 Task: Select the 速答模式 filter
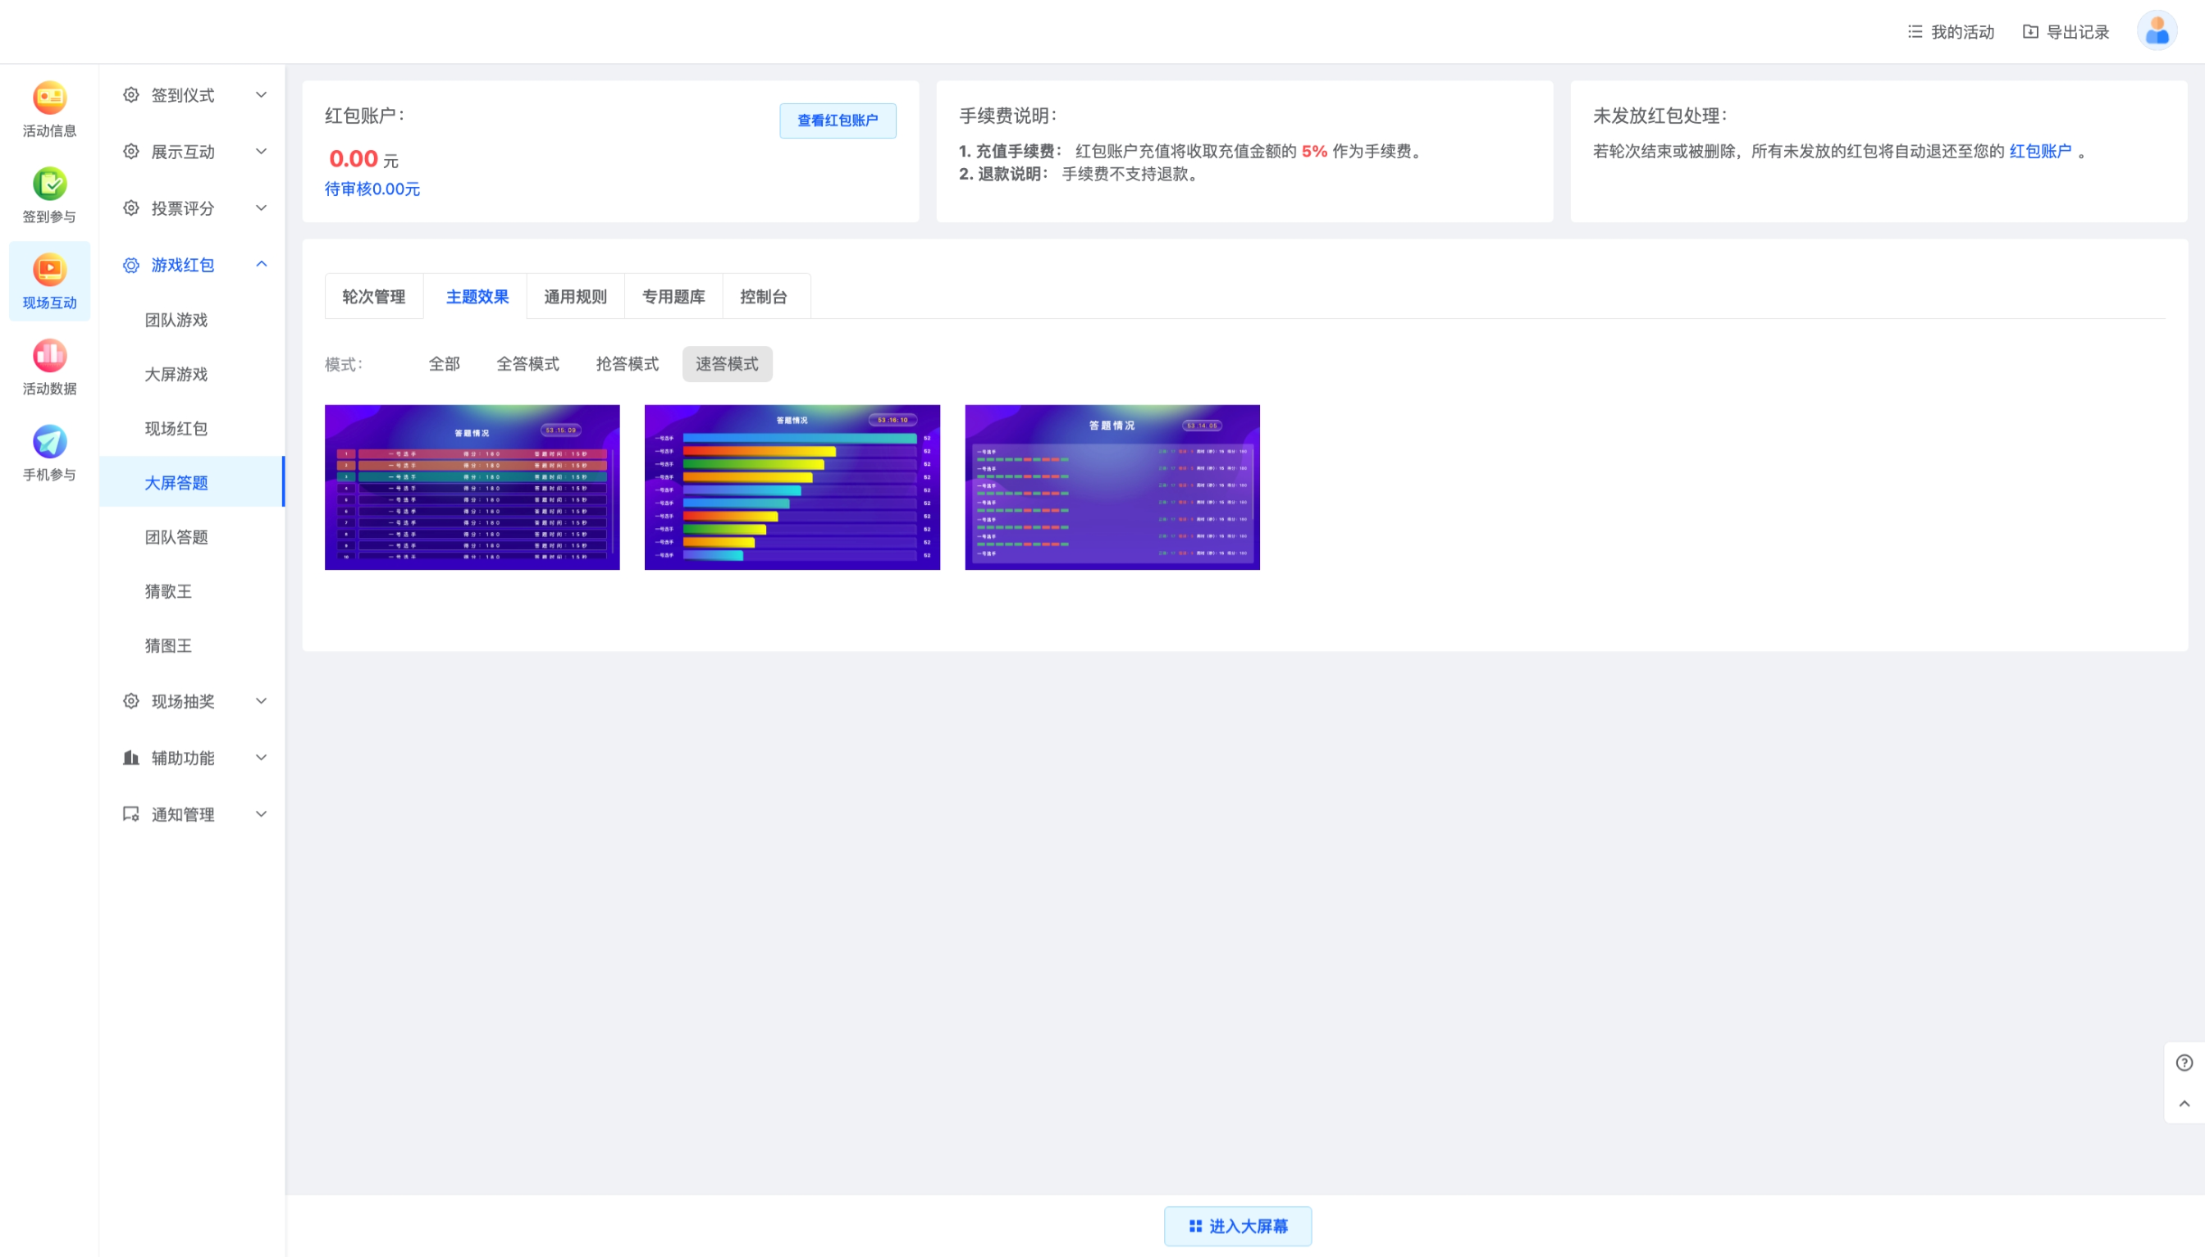(728, 364)
